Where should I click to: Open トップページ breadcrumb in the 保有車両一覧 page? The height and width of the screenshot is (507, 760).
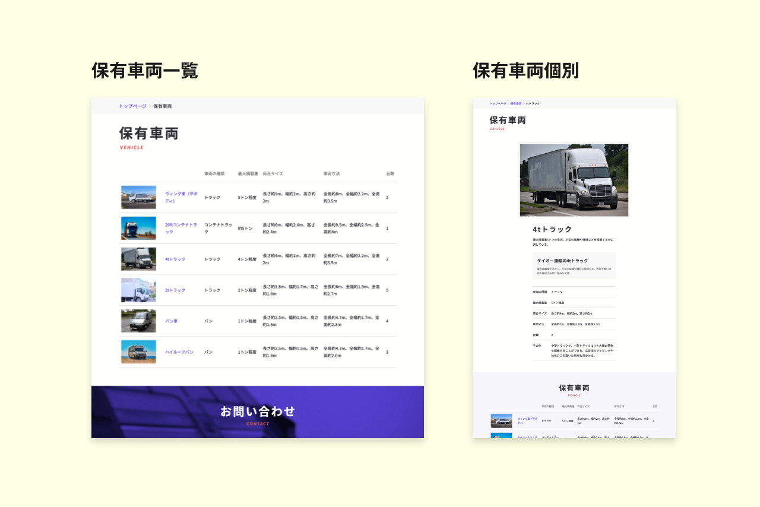click(x=132, y=106)
